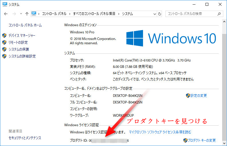The image size is (227, 146).
Task: Click scrollbar down arrow
Action: (x=224, y=143)
